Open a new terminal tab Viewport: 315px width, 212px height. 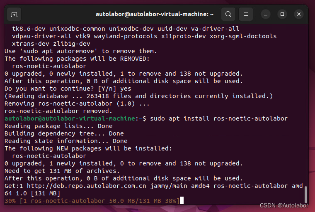pos(15,14)
